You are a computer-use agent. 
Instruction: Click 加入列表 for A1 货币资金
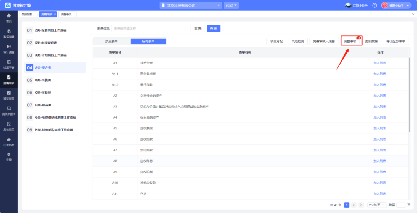click(380, 63)
